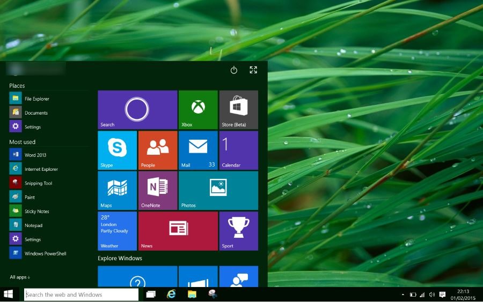Click the Search the web and Windows box
483x302 pixels.
82,295
